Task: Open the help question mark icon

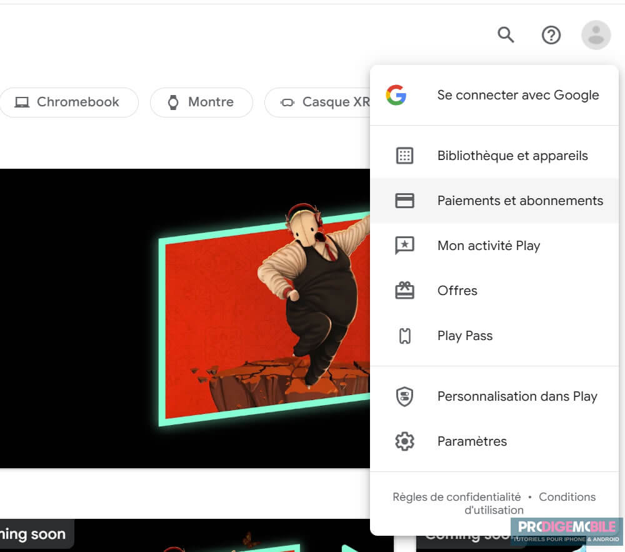Action: point(551,35)
